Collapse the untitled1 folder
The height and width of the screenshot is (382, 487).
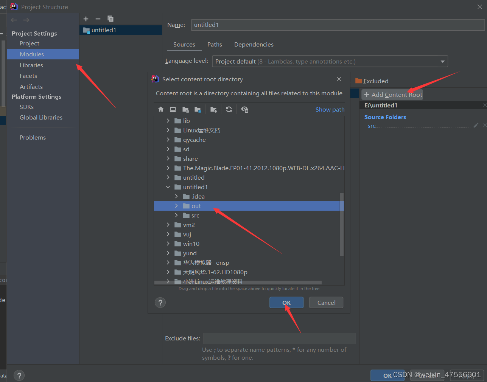coord(168,187)
